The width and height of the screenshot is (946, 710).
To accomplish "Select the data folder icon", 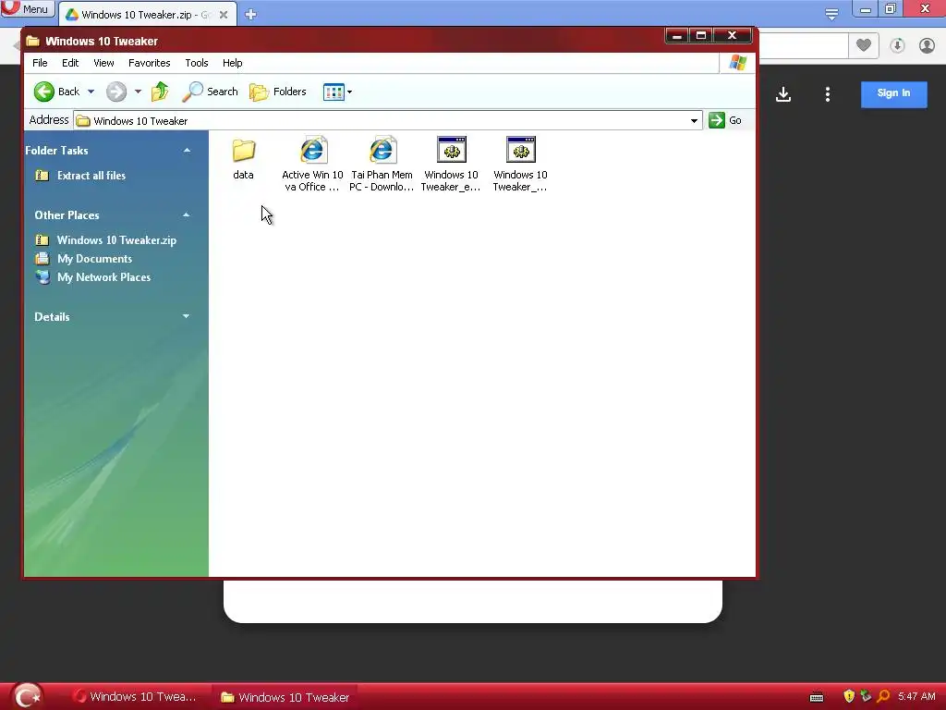I will point(244,151).
